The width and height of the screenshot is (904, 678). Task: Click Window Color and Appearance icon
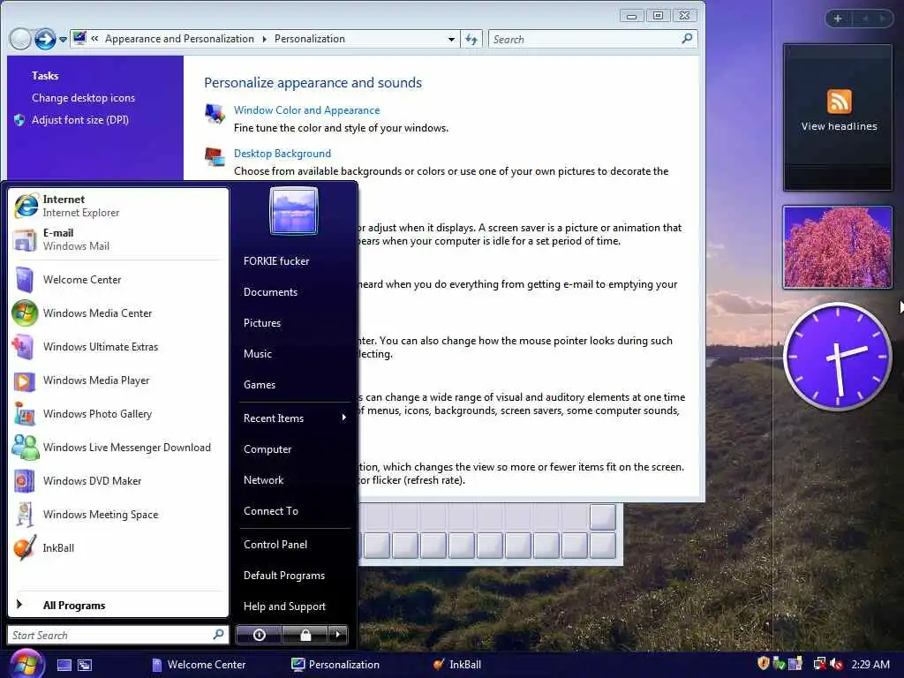[x=215, y=114]
